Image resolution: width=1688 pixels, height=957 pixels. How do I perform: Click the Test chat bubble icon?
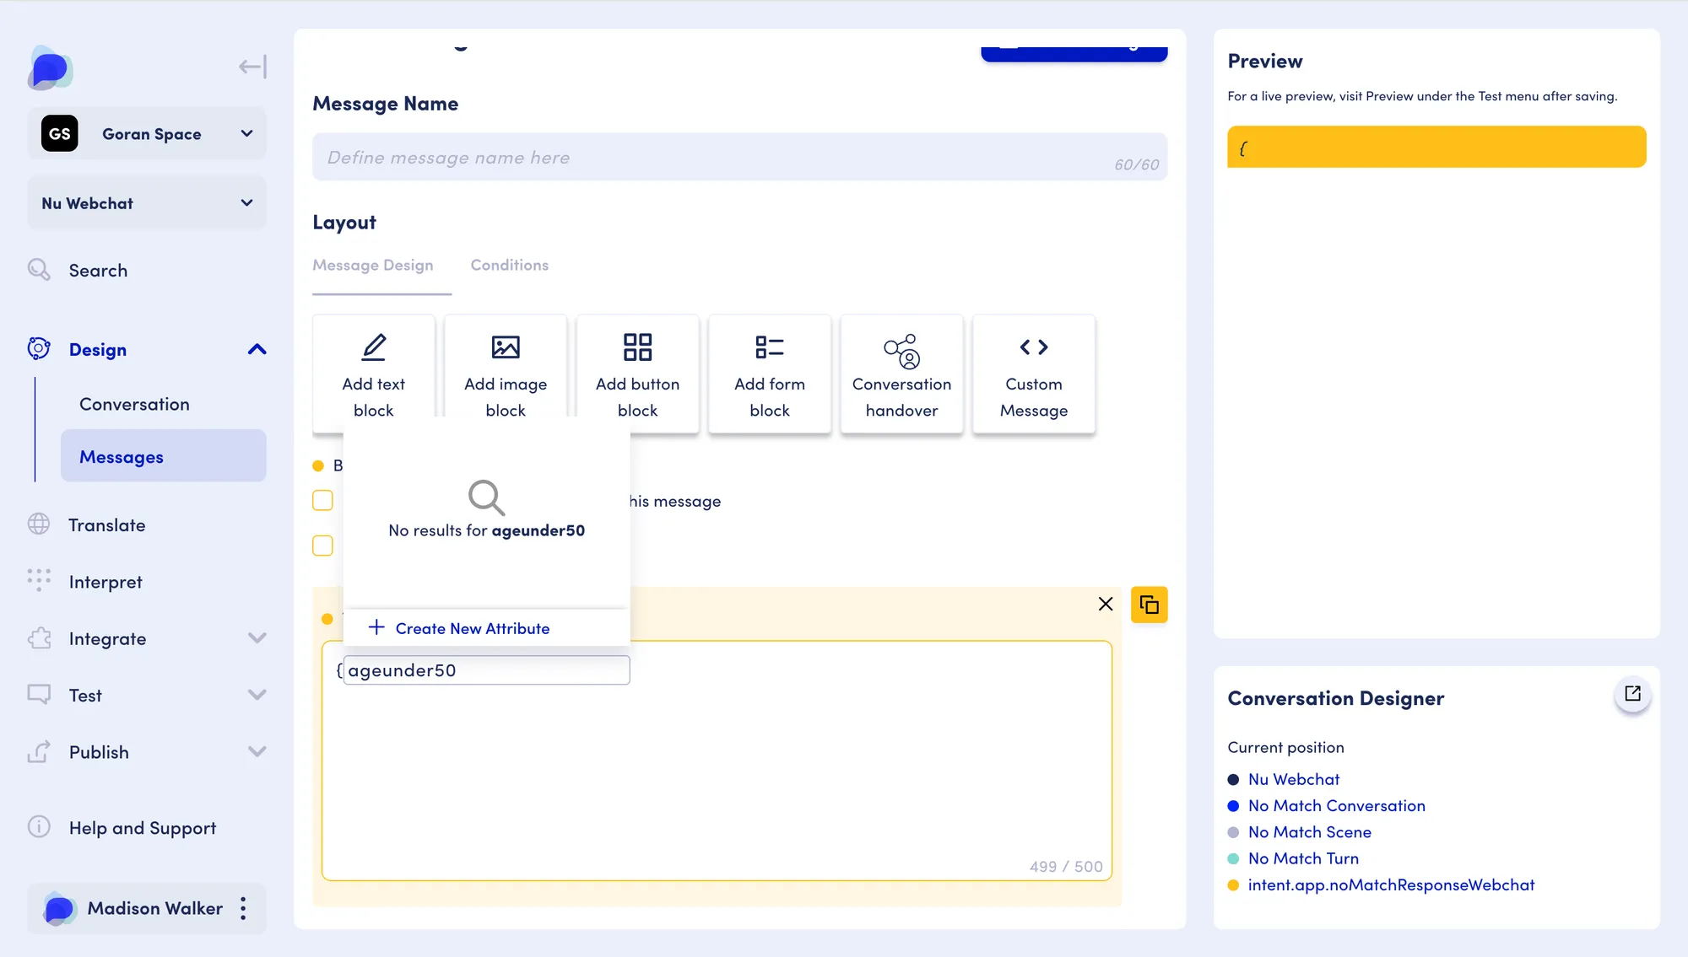coord(39,694)
